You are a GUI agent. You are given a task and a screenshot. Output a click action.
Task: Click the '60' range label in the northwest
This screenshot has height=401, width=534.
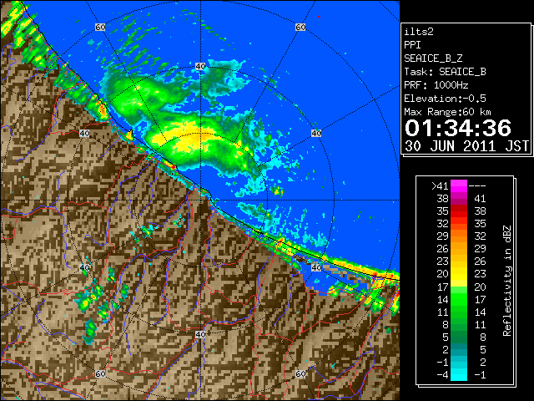coord(100,27)
